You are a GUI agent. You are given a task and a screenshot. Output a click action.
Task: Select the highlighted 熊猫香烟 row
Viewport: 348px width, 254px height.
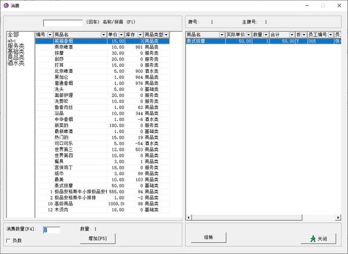pos(103,41)
